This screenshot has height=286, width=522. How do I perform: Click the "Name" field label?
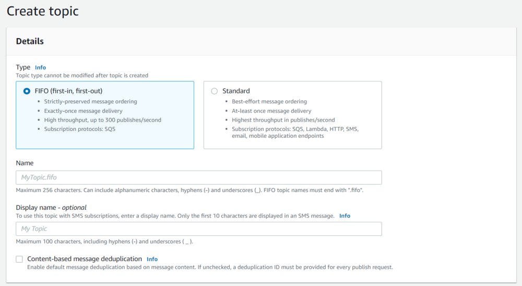click(25, 163)
